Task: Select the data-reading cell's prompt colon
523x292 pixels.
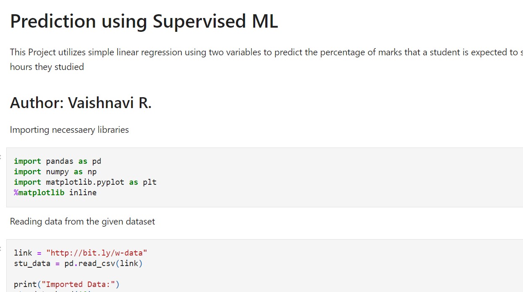Action: point(1,249)
